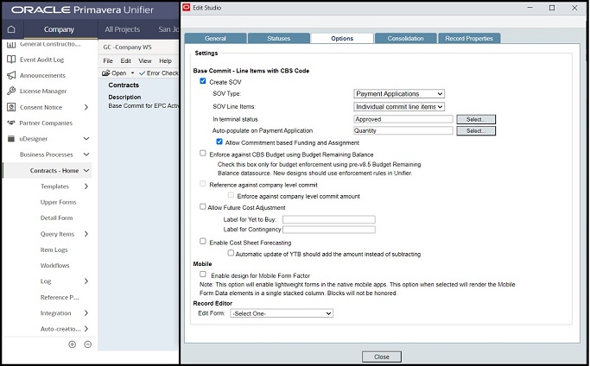Image resolution: width=590 pixels, height=366 pixels.
Task: Click inside Label for Contingency field
Action: pyautogui.click(x=329, y=230)
